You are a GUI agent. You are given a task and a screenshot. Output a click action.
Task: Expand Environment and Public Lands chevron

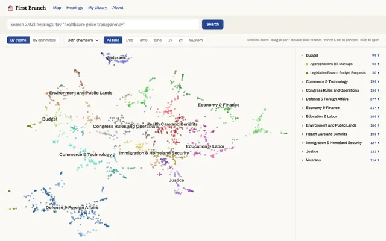[x=302, y=125]
